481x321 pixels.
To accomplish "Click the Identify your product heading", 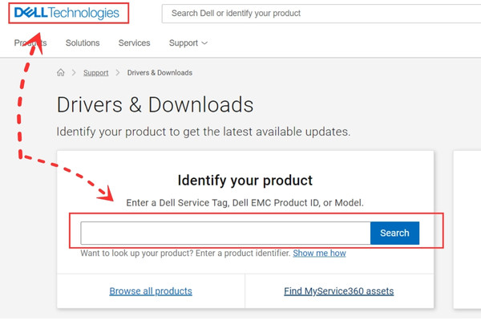I will [x=245, y=181].
